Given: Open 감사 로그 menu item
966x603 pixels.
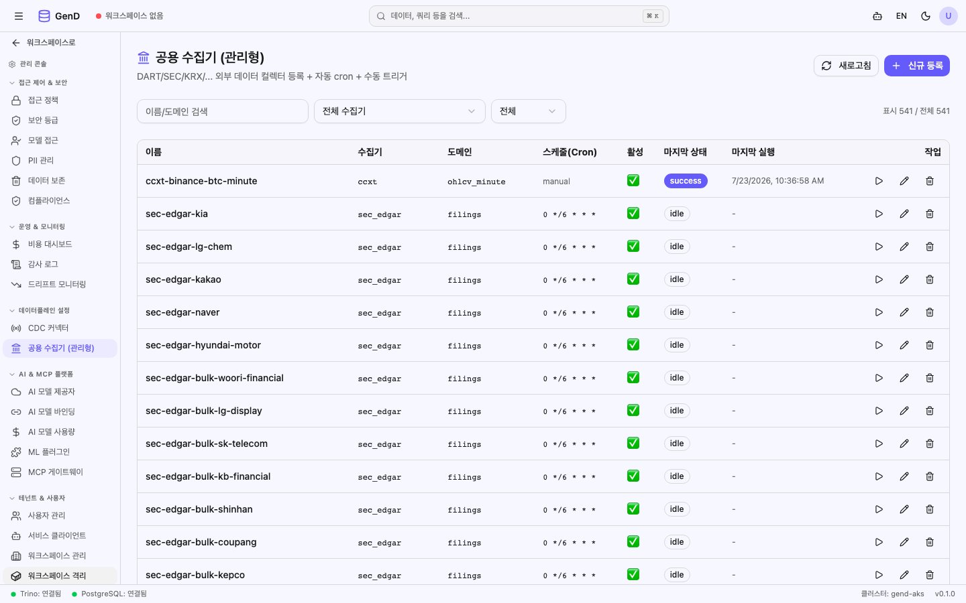Looking at the screenshot, I should [x=60, y=264].
